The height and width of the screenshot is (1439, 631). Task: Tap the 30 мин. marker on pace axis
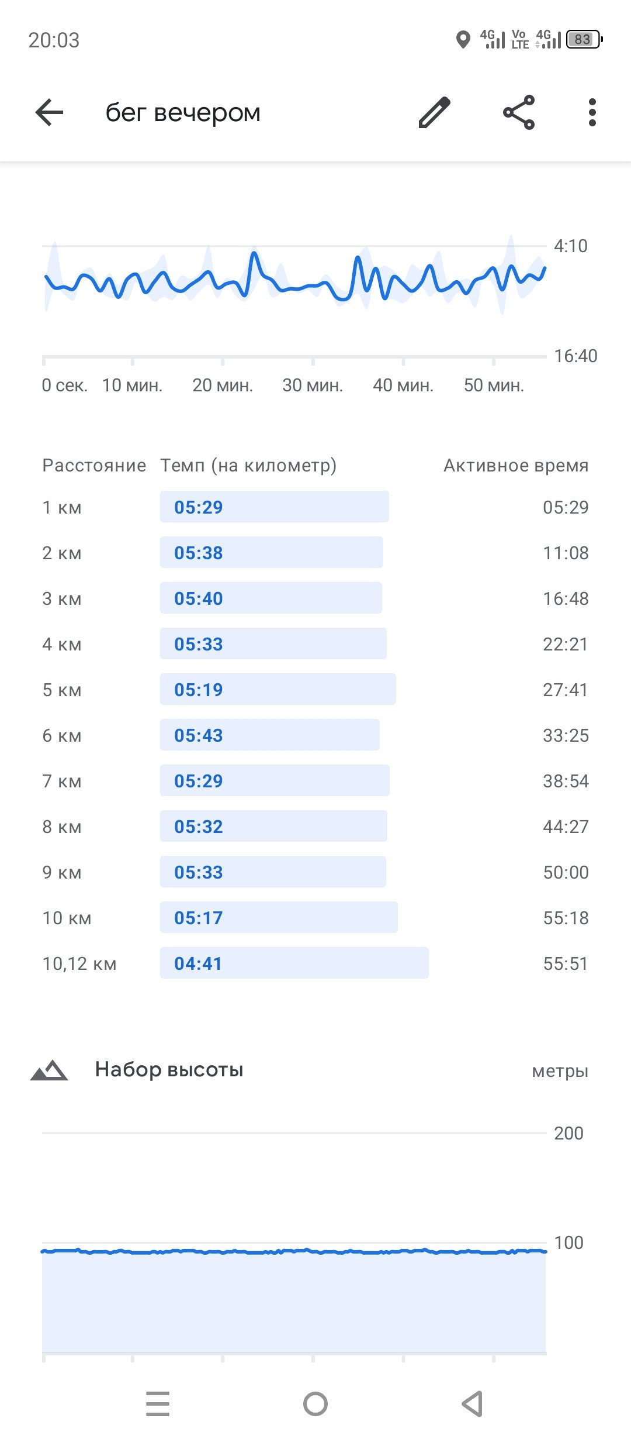click(313, 385)
